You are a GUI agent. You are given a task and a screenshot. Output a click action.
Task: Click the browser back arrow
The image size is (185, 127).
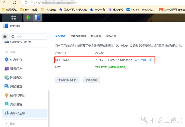pos(5,2)
